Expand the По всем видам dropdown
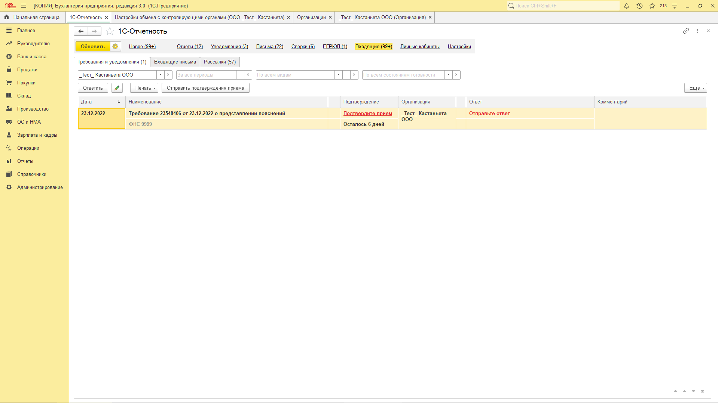Viewport: 718px width, 403px height. point(338,75)
